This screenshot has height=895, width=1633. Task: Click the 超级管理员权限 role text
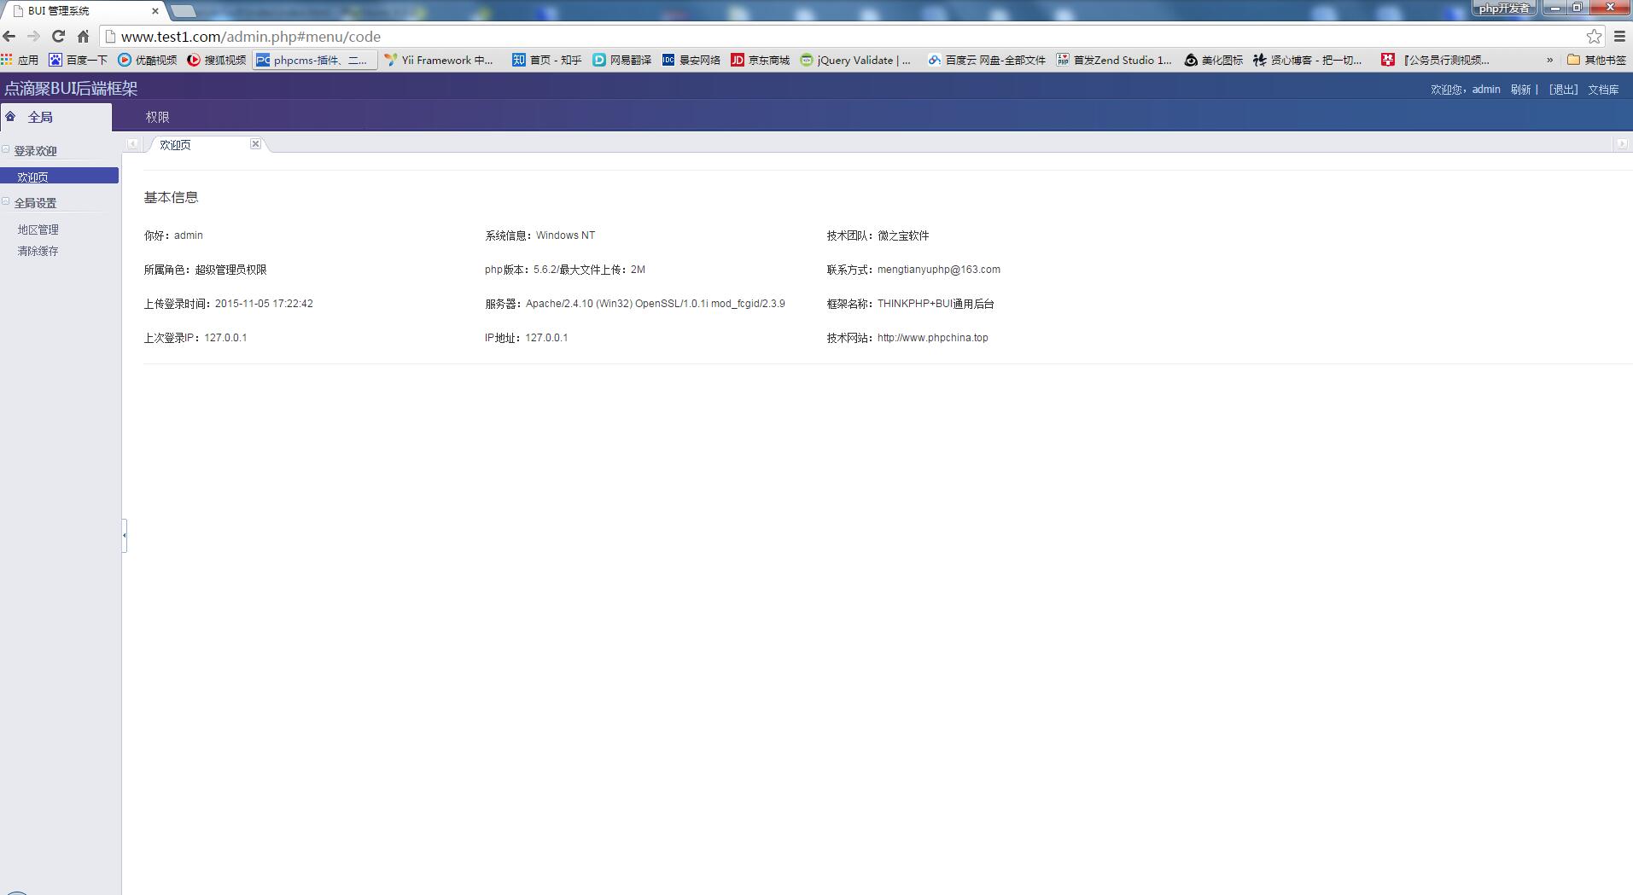tap(230, 270)
